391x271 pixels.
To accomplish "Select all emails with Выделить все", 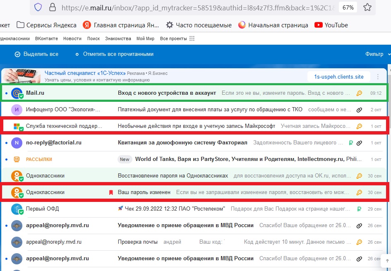I will [x=36, y=54].
